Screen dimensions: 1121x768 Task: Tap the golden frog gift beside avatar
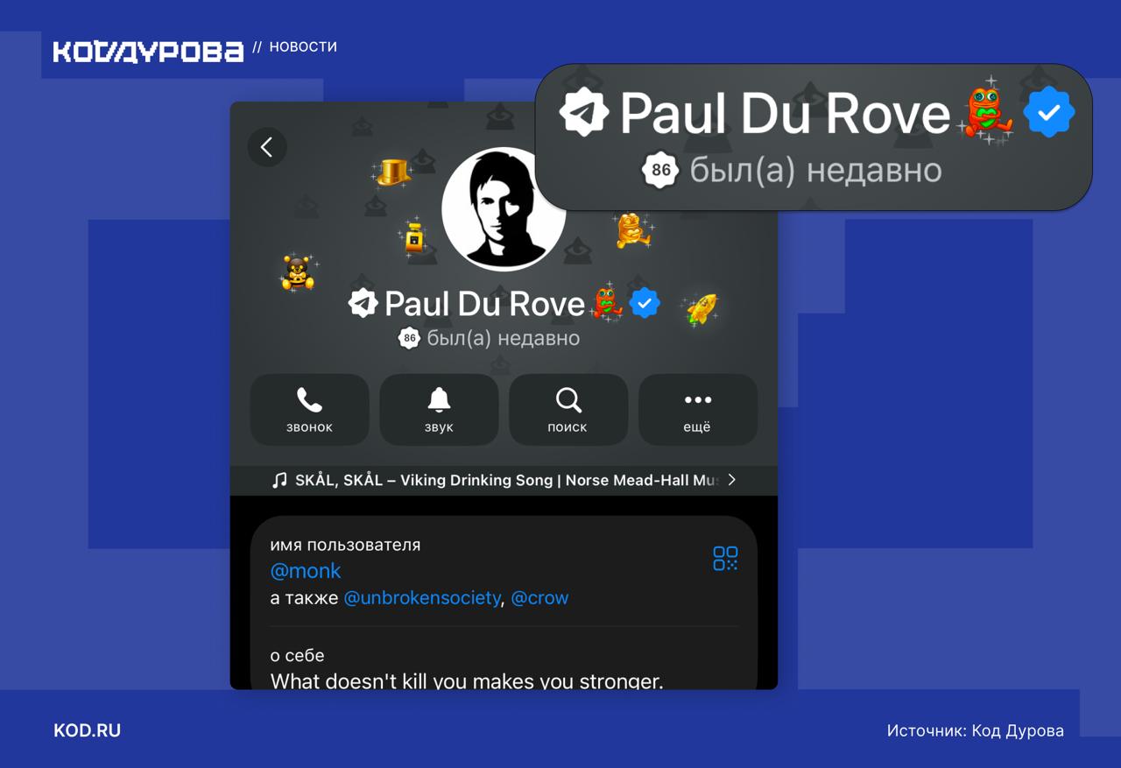[631, 230]
